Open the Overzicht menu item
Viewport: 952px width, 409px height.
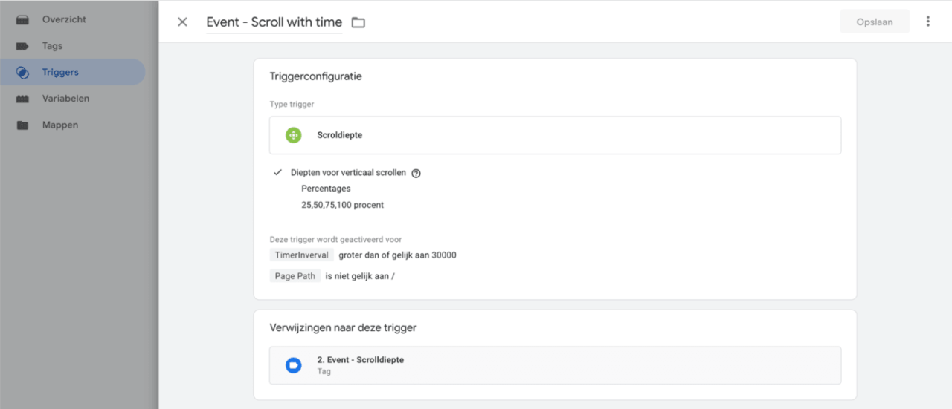(64, 19)
